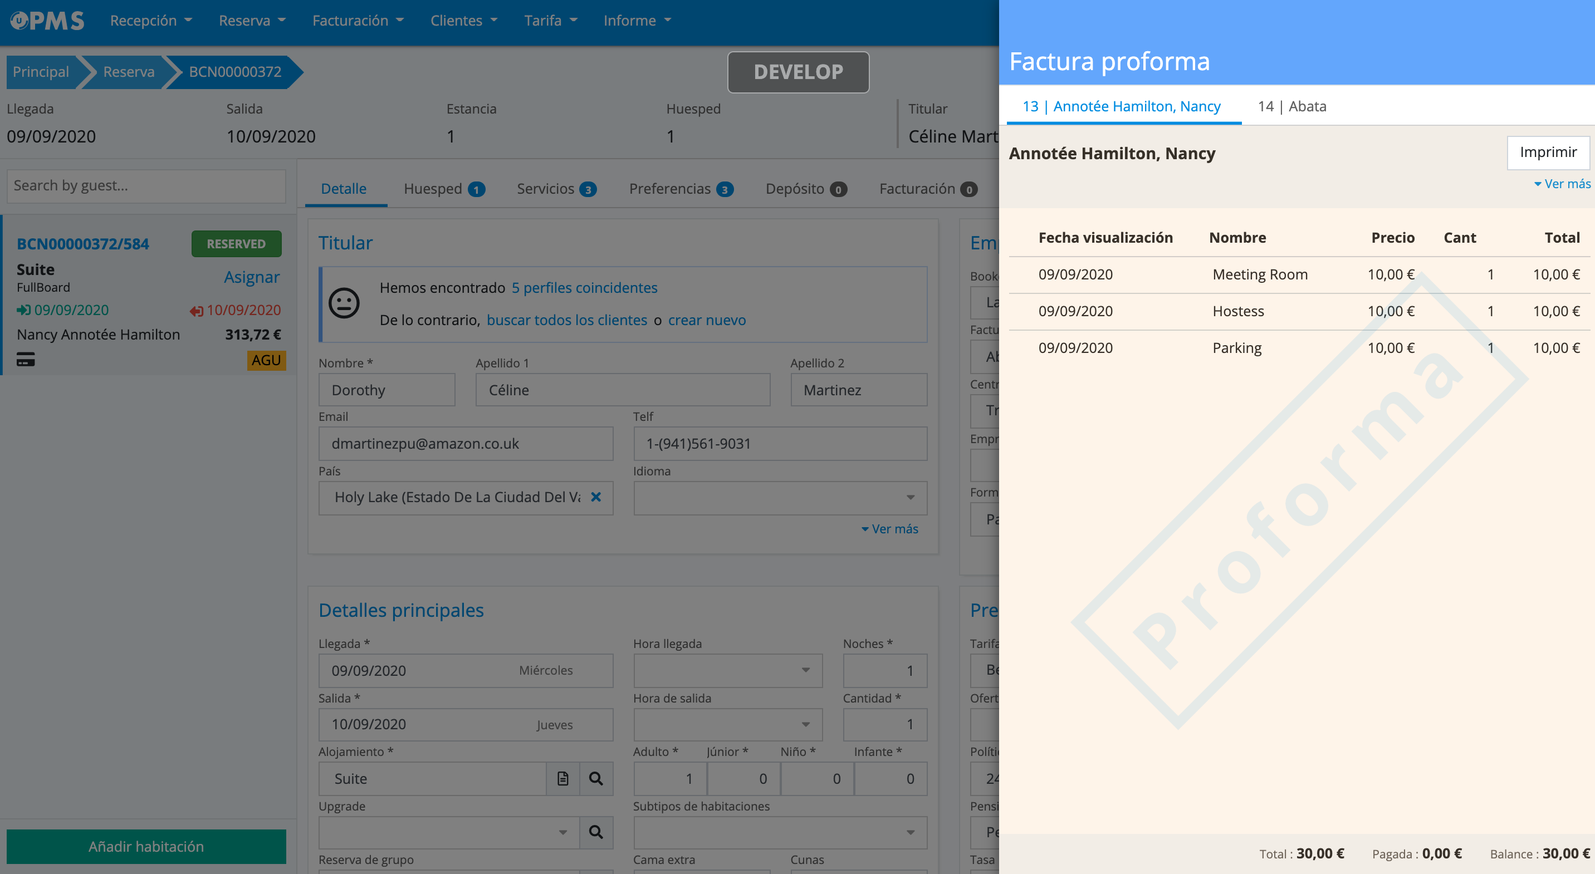Image resolution: width=1595 pixels, height=874 pixels.
Task: Click the 5 perfiles coincidentes link
Action: click(x=584, y=288)
